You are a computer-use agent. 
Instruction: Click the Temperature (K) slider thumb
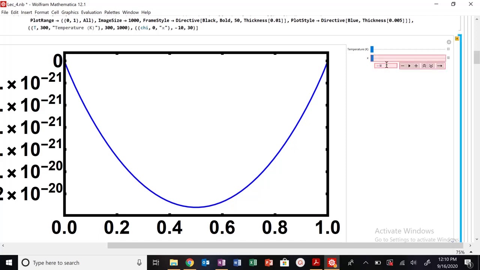[x=372, y=49]
